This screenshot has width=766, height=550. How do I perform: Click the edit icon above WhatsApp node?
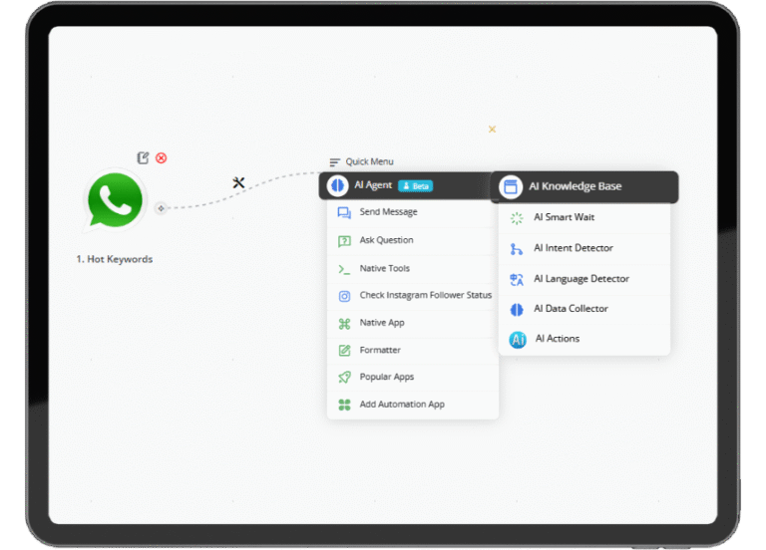pyautogui.click(x=143, y=157)
